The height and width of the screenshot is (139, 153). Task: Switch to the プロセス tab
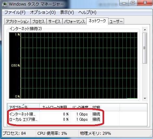coord(38,21)
